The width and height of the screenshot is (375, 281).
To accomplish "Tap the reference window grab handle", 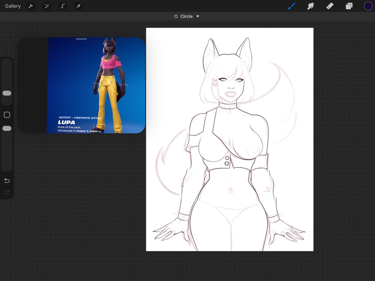I will [x=81, y=39].
